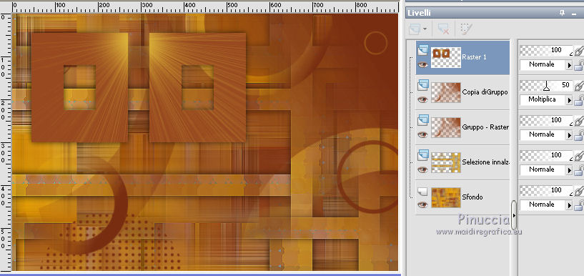Click the layer link chain icon for Gruppo - Raster
Image resolution: width=584 pixels, height=276 pixels.
578,120
